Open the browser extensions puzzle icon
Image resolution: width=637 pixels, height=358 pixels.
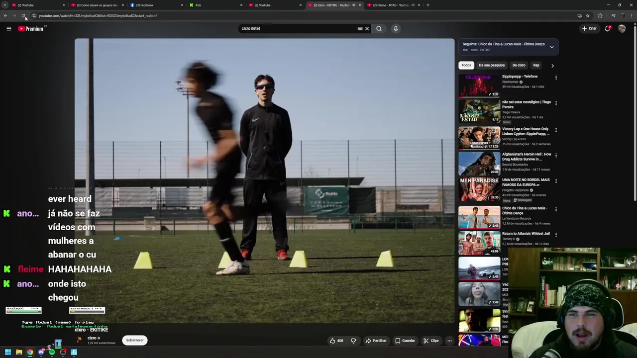click(x=600, y=15)
